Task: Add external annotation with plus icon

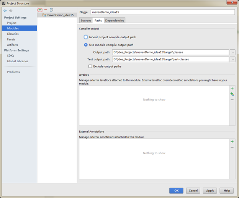Action: [232, 142]
